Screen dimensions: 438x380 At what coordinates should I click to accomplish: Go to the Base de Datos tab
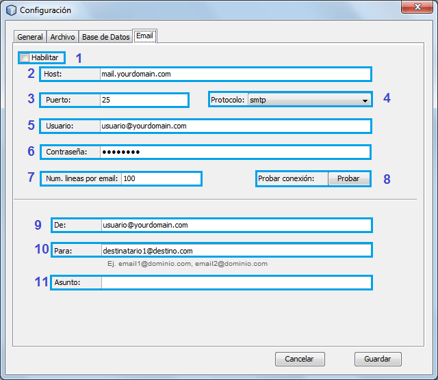(106, 37)
